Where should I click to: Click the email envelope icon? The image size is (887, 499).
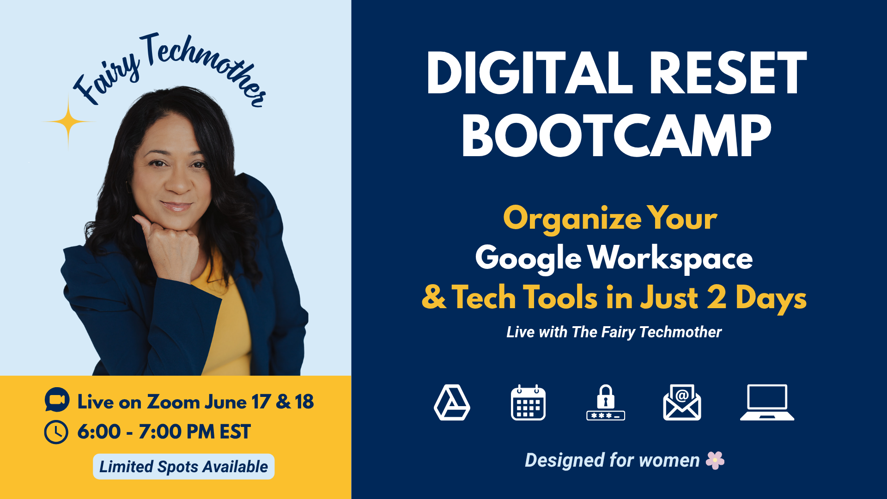pyautogui.click(x=682, y=402)
